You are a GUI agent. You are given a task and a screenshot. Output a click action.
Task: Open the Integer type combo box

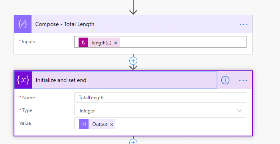(x=160, y=110)
